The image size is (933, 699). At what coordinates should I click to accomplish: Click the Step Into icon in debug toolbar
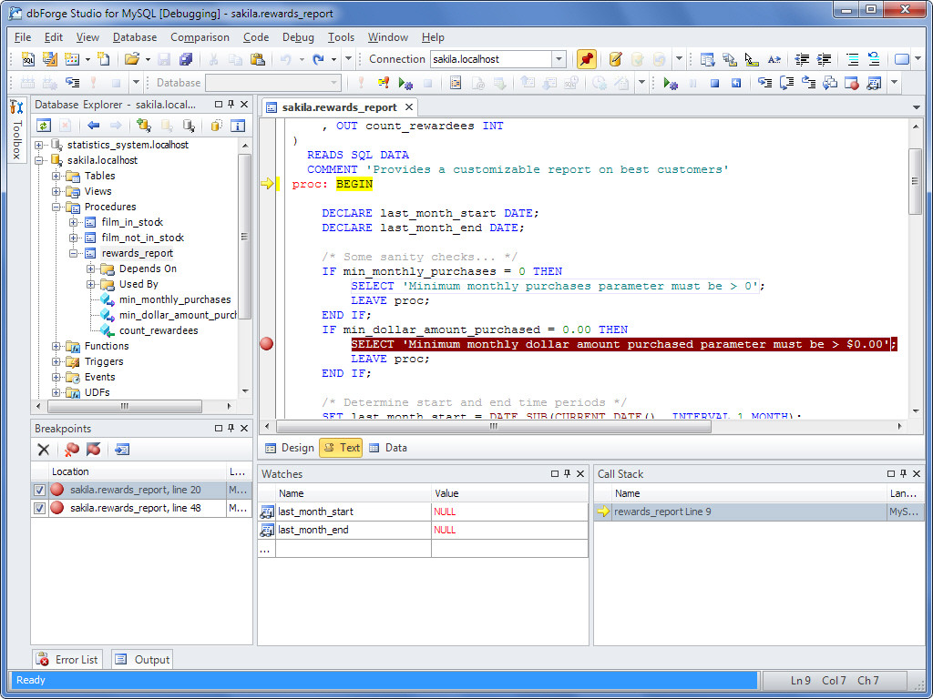point(765,83)
